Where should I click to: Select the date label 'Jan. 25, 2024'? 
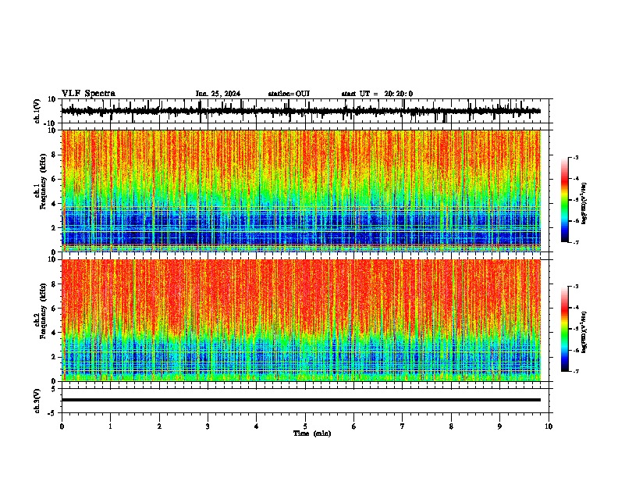(218, 94)
